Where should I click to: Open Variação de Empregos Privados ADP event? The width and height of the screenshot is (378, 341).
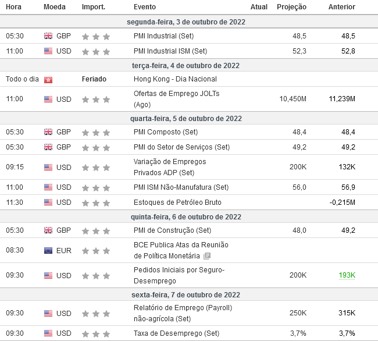tap(170, 167)
